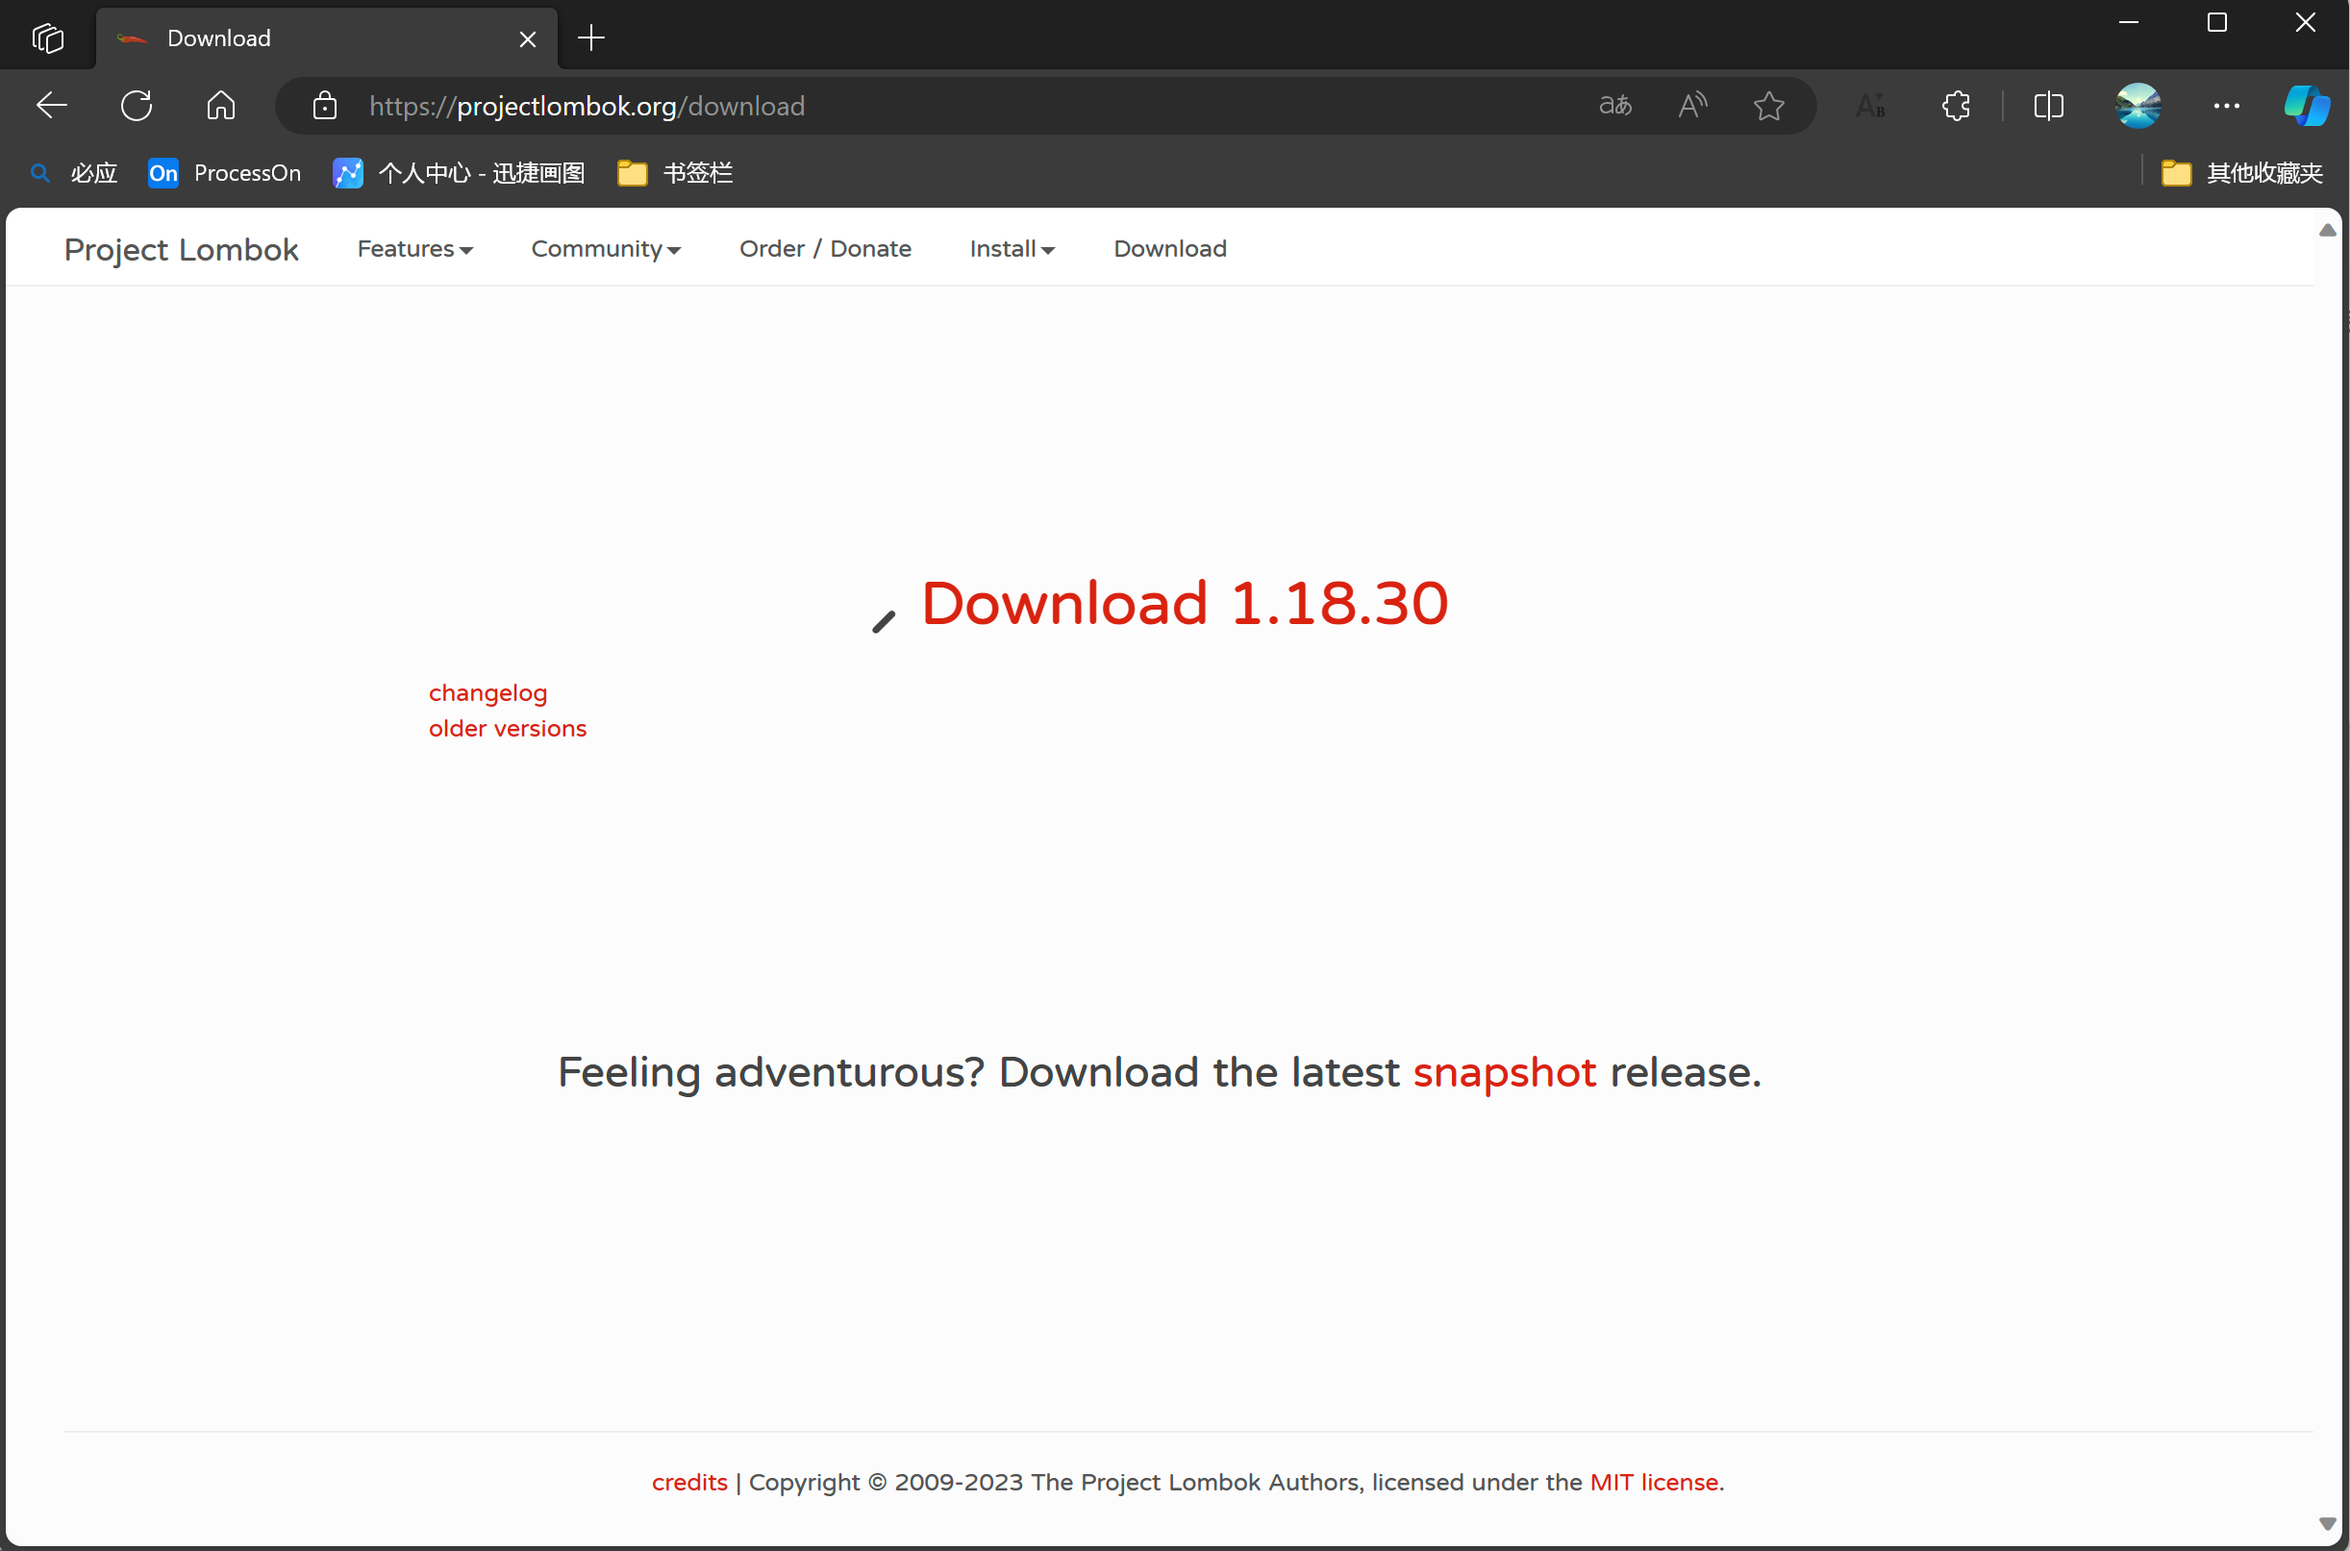The height and width of the screenshot is (1551, 2350).
Task: Open browser settings and more menu
Action: pyautogui.click(x=2225, y=105)
